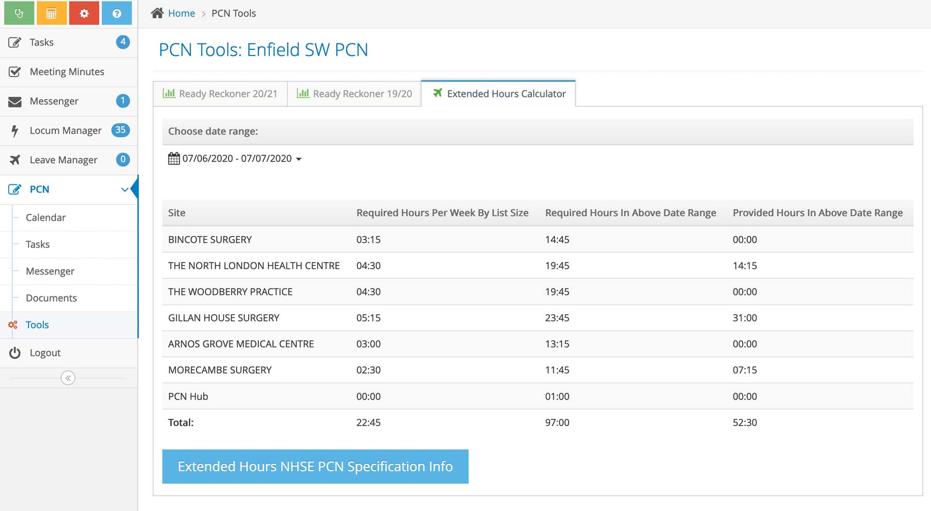Select the Extended Hours Calculator tab
This screenshot has height=511, width=931.
(499, 94)
